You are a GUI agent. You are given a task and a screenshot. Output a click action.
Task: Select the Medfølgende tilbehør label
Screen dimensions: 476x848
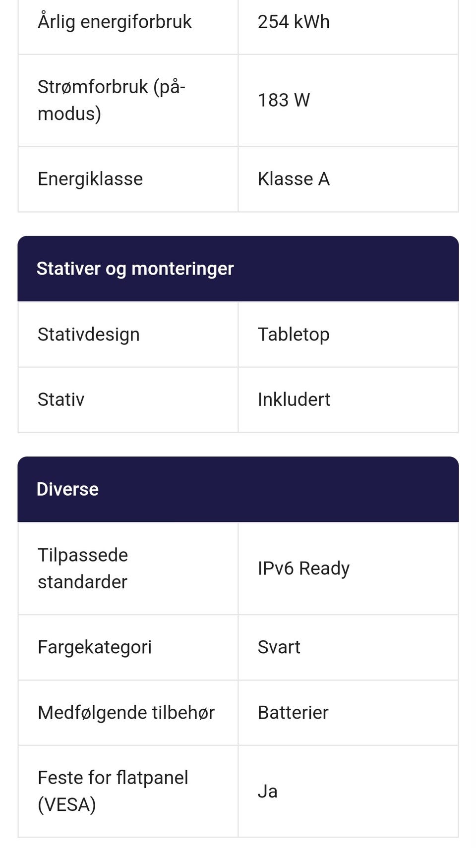[x=126, y=713]
